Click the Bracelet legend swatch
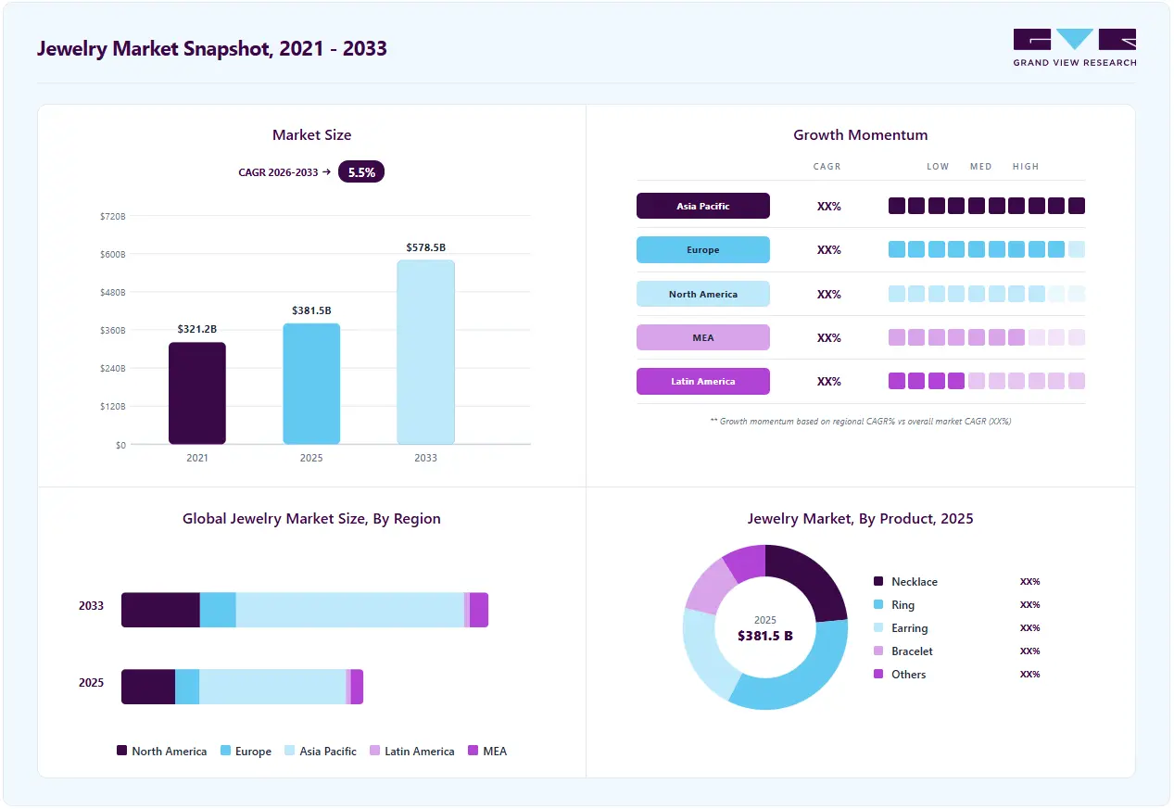 [x=878, y=651]
